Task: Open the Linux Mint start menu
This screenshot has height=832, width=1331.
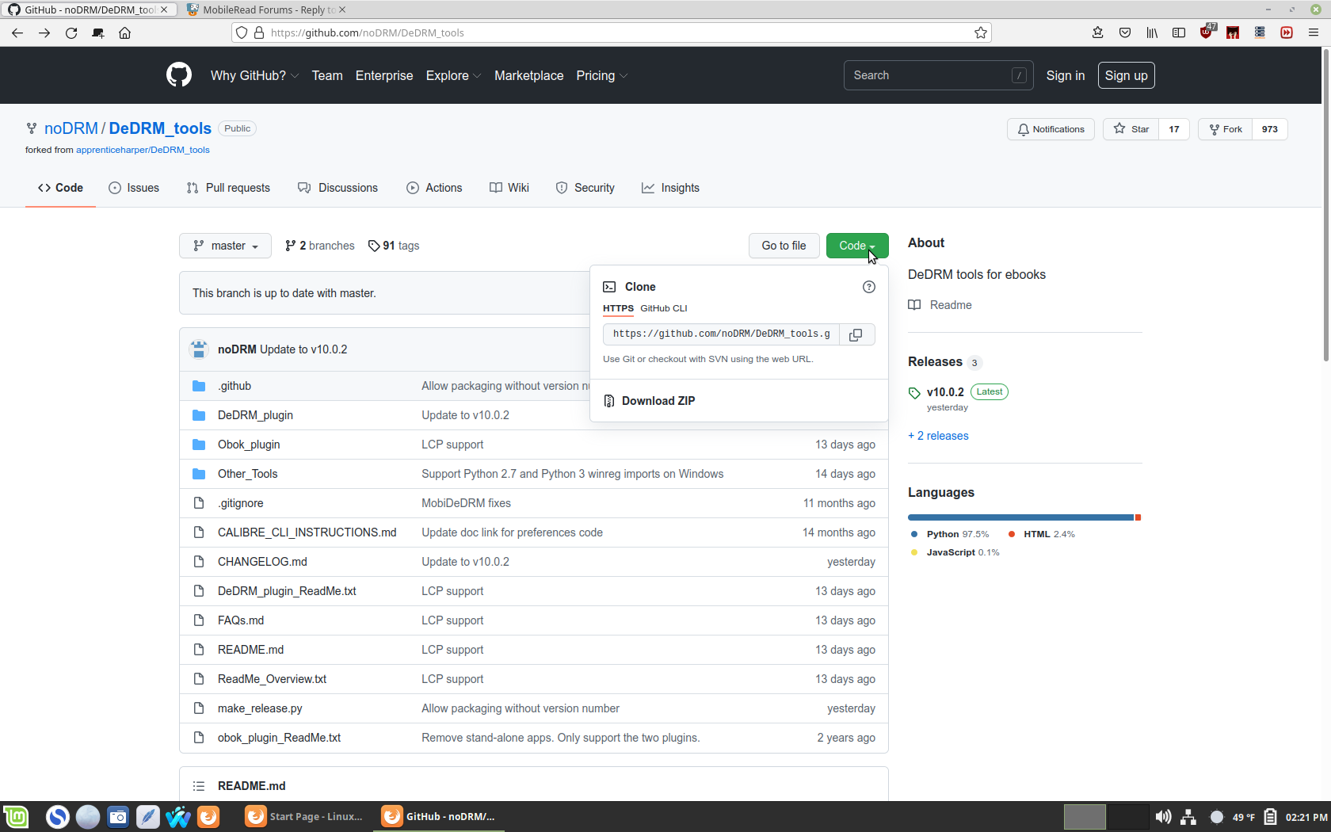Action: (x=16, y=816)
